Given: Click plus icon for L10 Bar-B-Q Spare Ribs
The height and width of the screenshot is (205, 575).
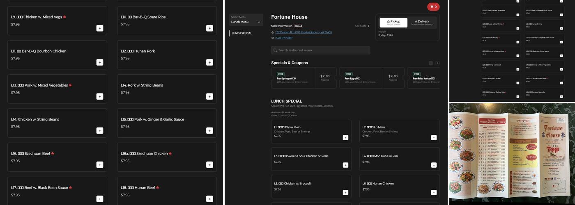Looking at the screenshot, I should click(x=209, y=28).
